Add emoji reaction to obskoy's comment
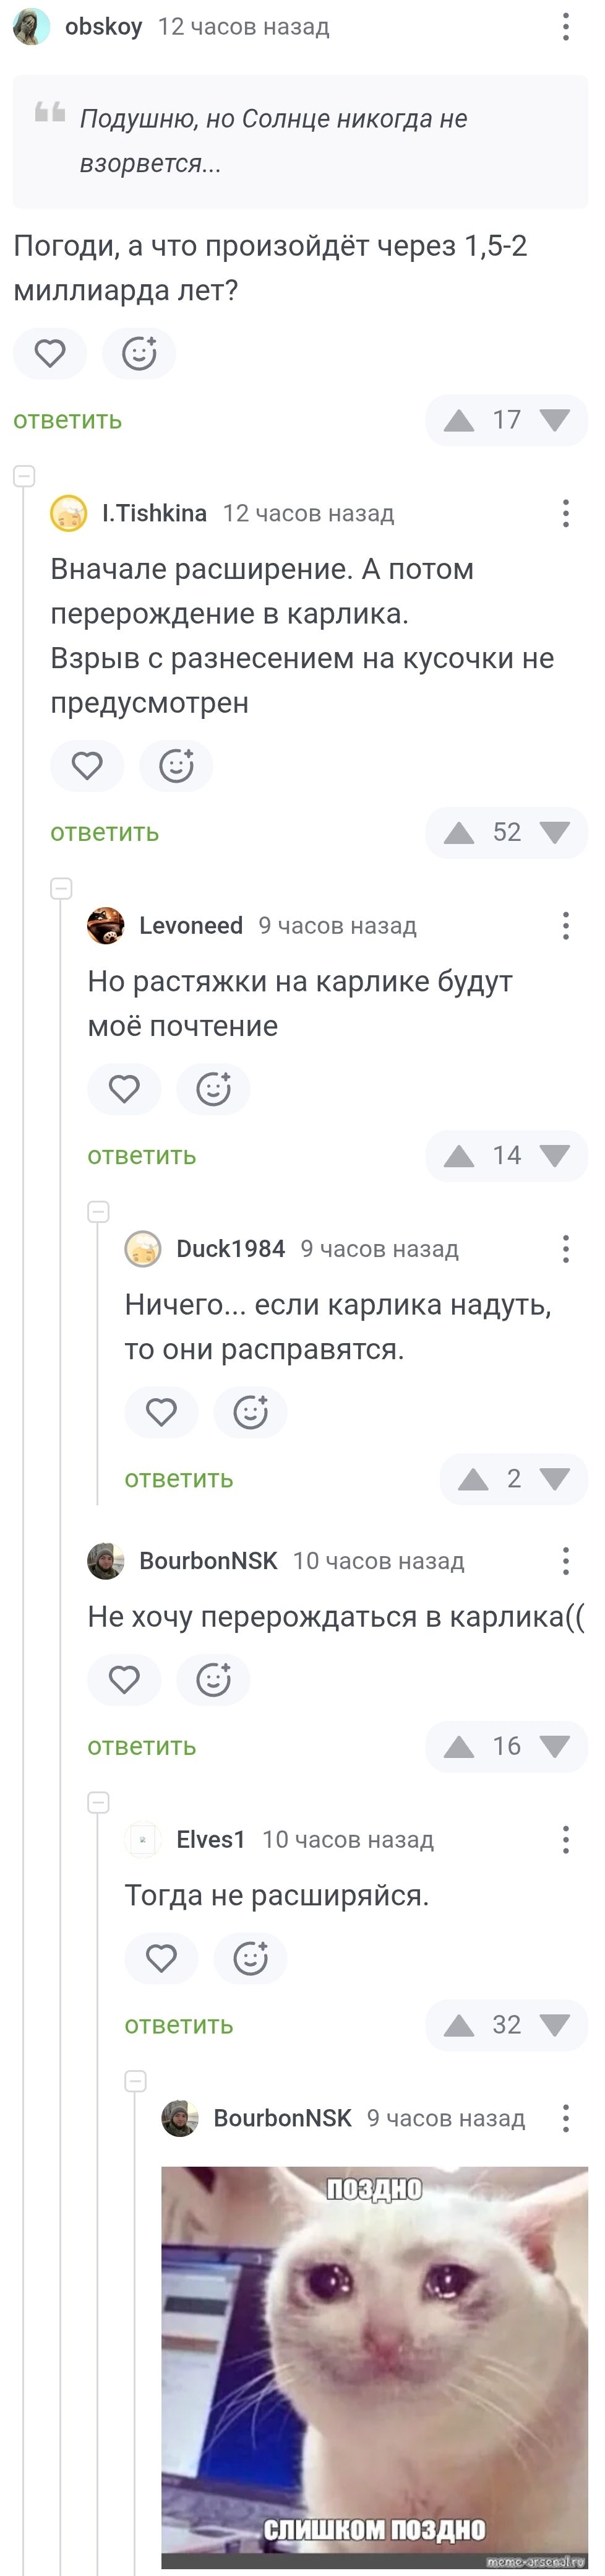The image size is (605, 2576). point(139,353)
